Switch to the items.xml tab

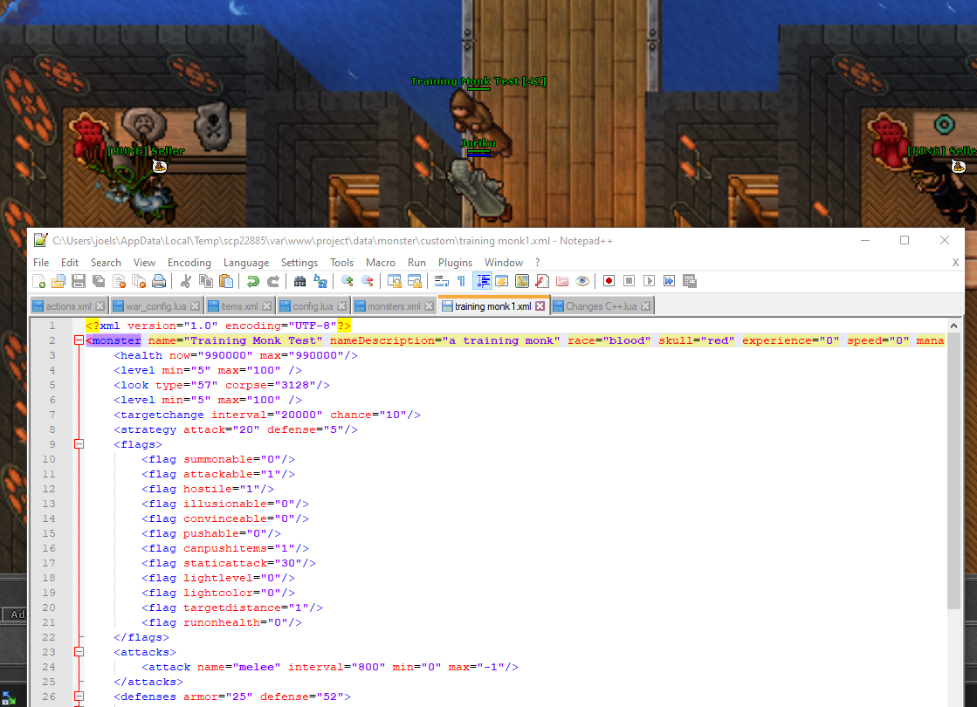[x=239, y=306]
